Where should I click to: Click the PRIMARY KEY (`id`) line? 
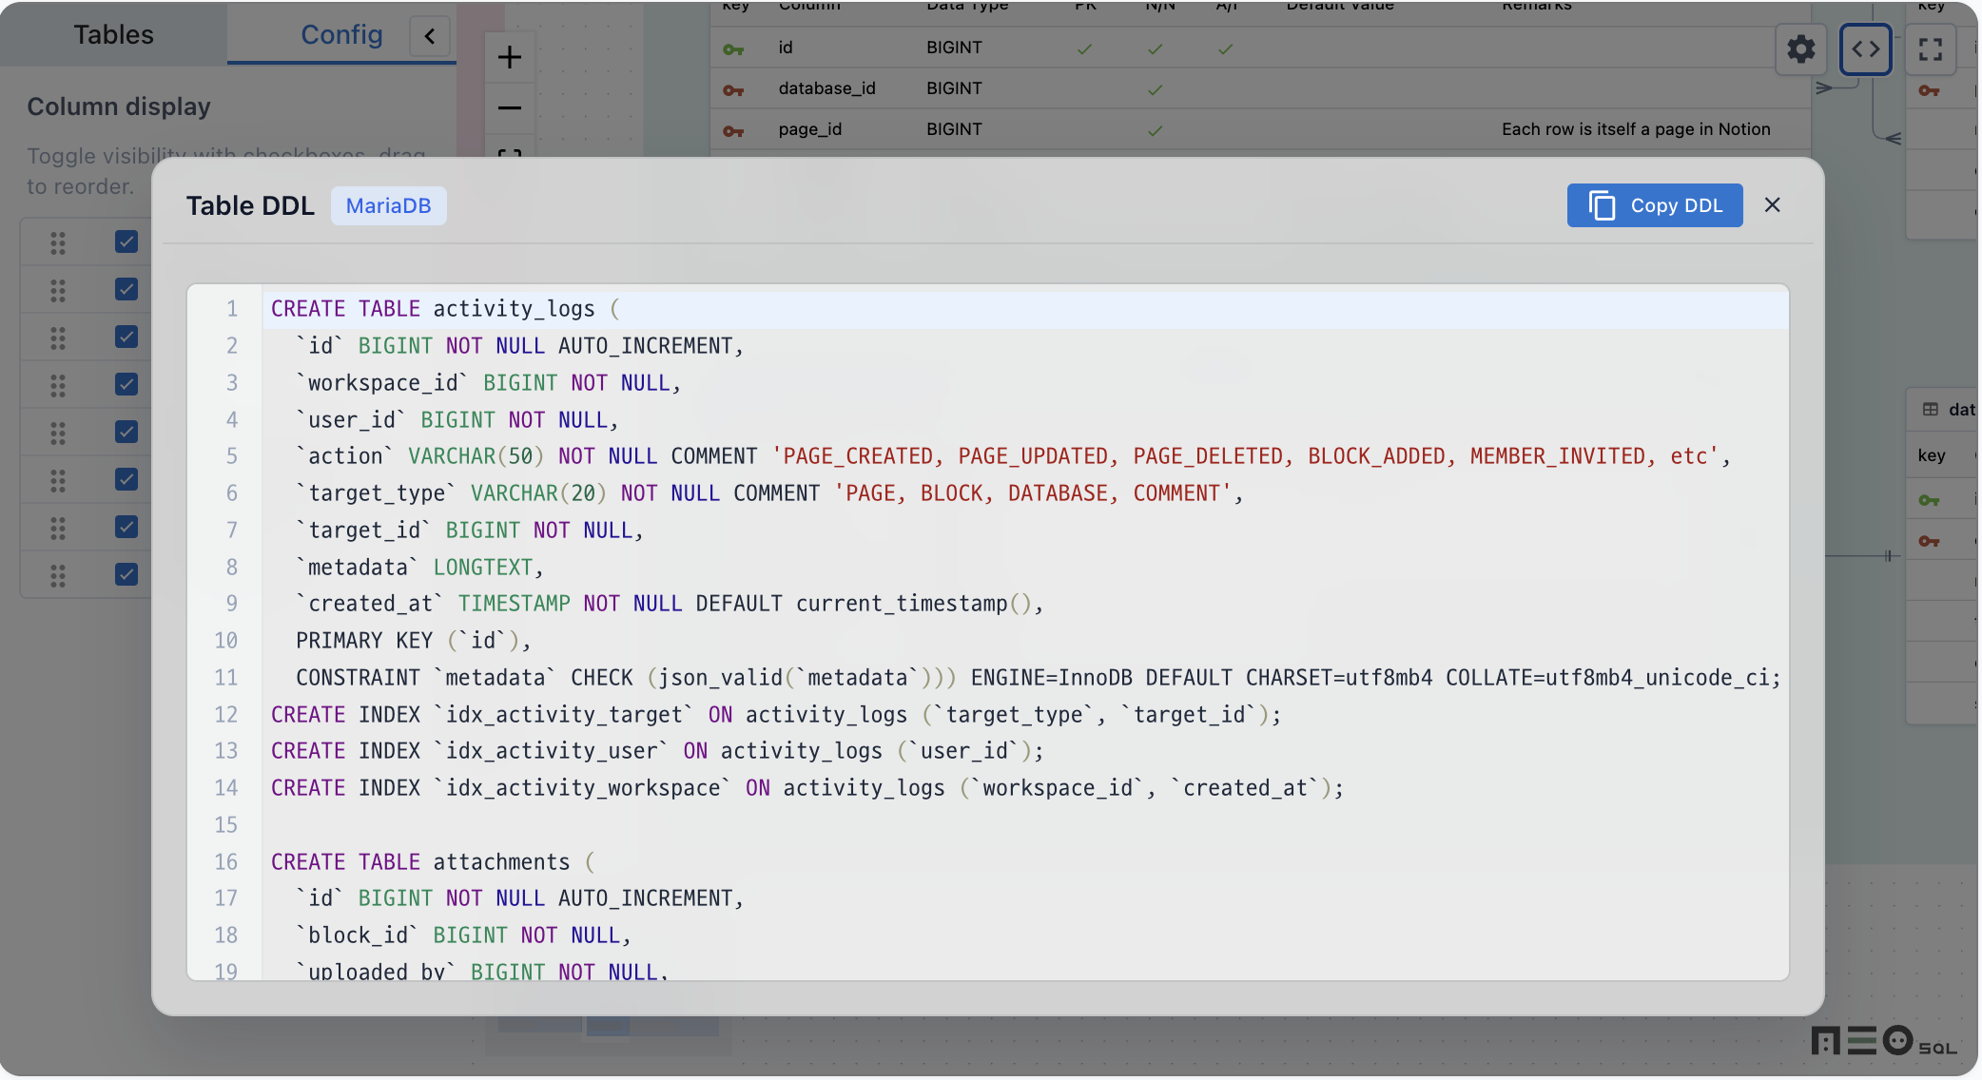1025,641
